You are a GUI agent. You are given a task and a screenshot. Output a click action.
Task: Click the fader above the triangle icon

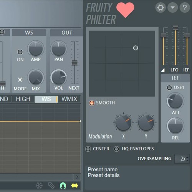(x=164, y=35)
